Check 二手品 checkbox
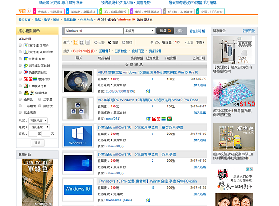 tap(40, 99)
